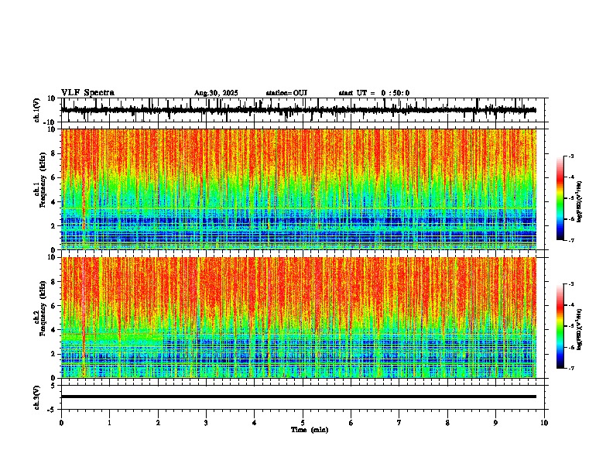Click the ch.1 spectrogram color scale bar
Image resolution: width=613 pixels, height=474 pixels.
(560, 198)
